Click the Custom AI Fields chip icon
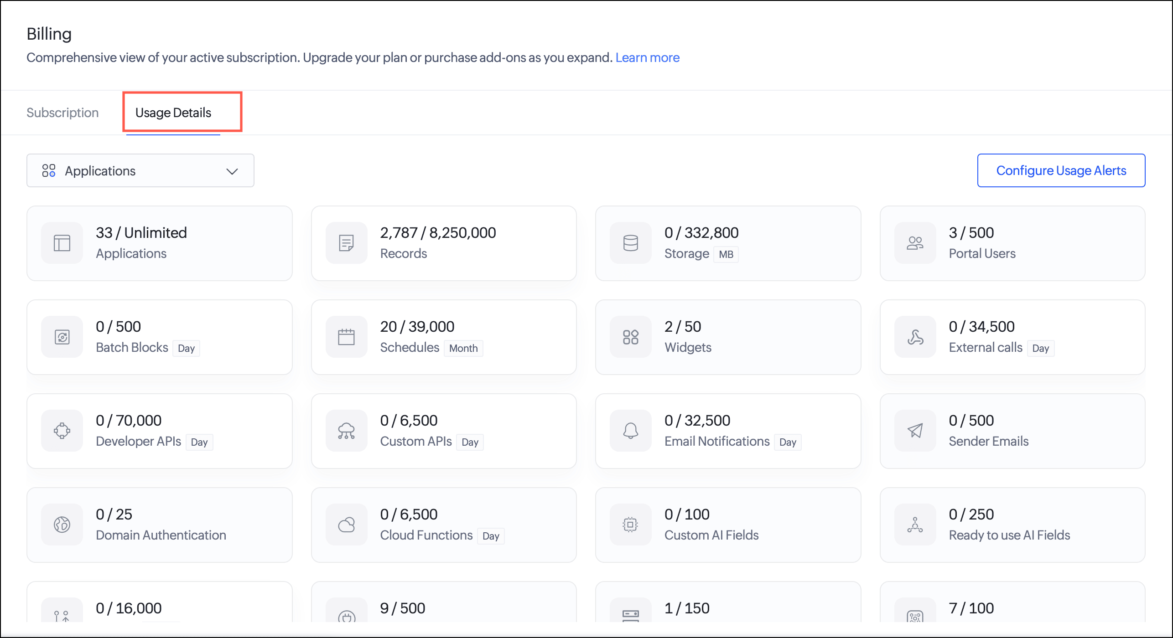 pyautogui.click(x=630, y=525)
